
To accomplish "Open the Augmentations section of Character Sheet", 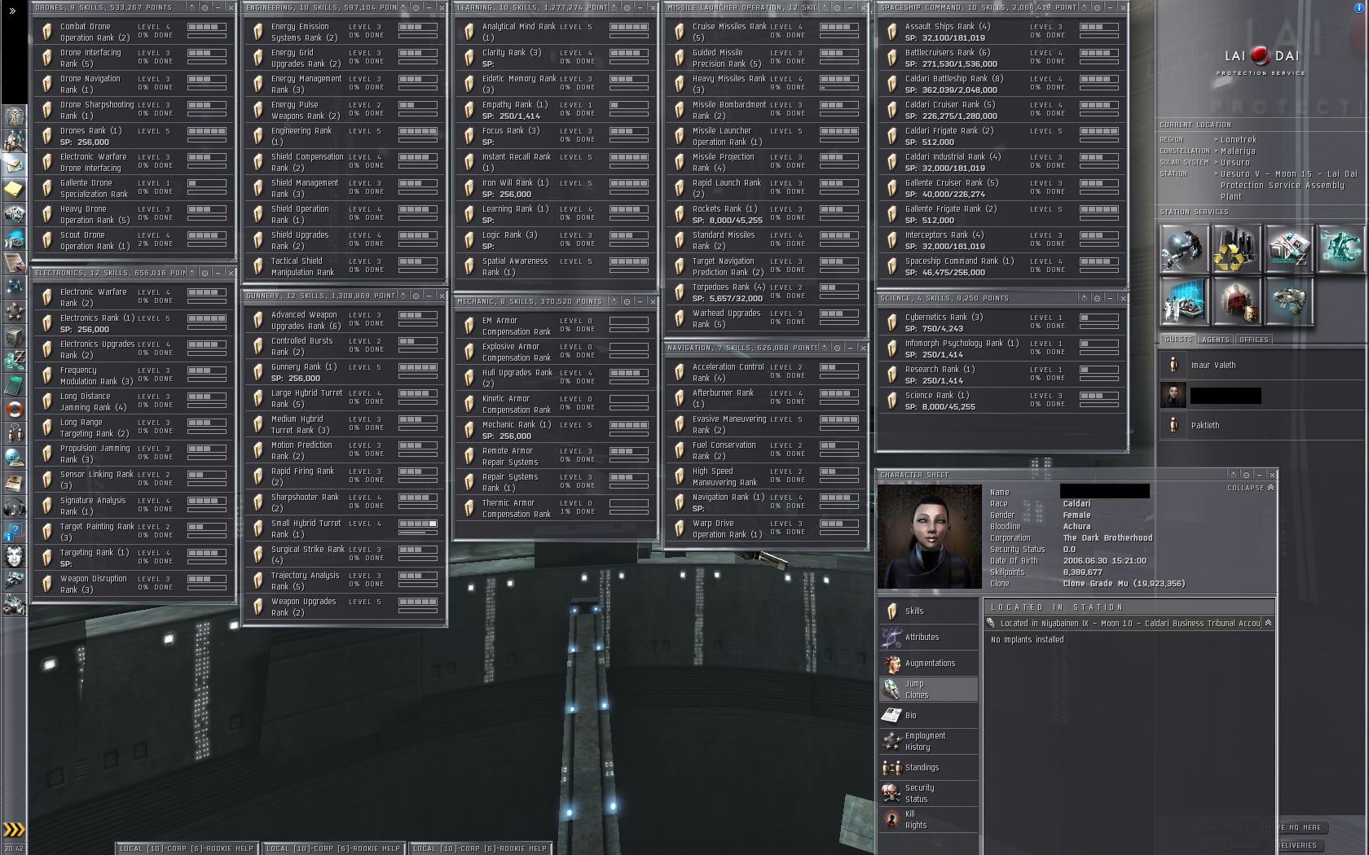I will click(929, 663).
